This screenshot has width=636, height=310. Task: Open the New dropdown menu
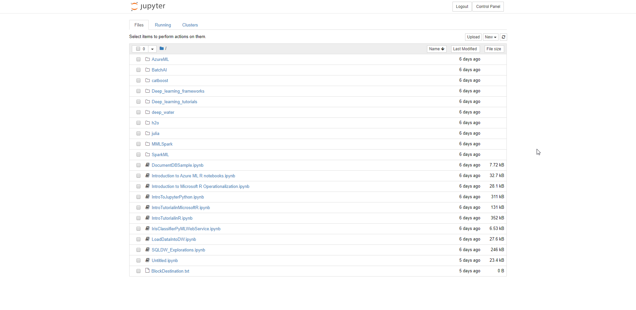click(x=491, y=37)
